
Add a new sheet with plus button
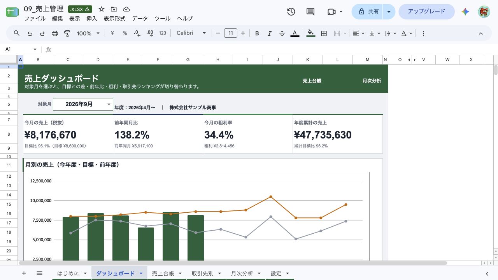pyautogui.click(x=24, y=273)
